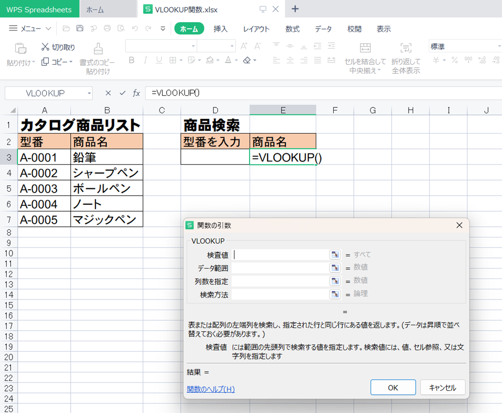Click the format painter brush icon
The image size is (502, 413).
pyautogui.click(x=98, y=49)
